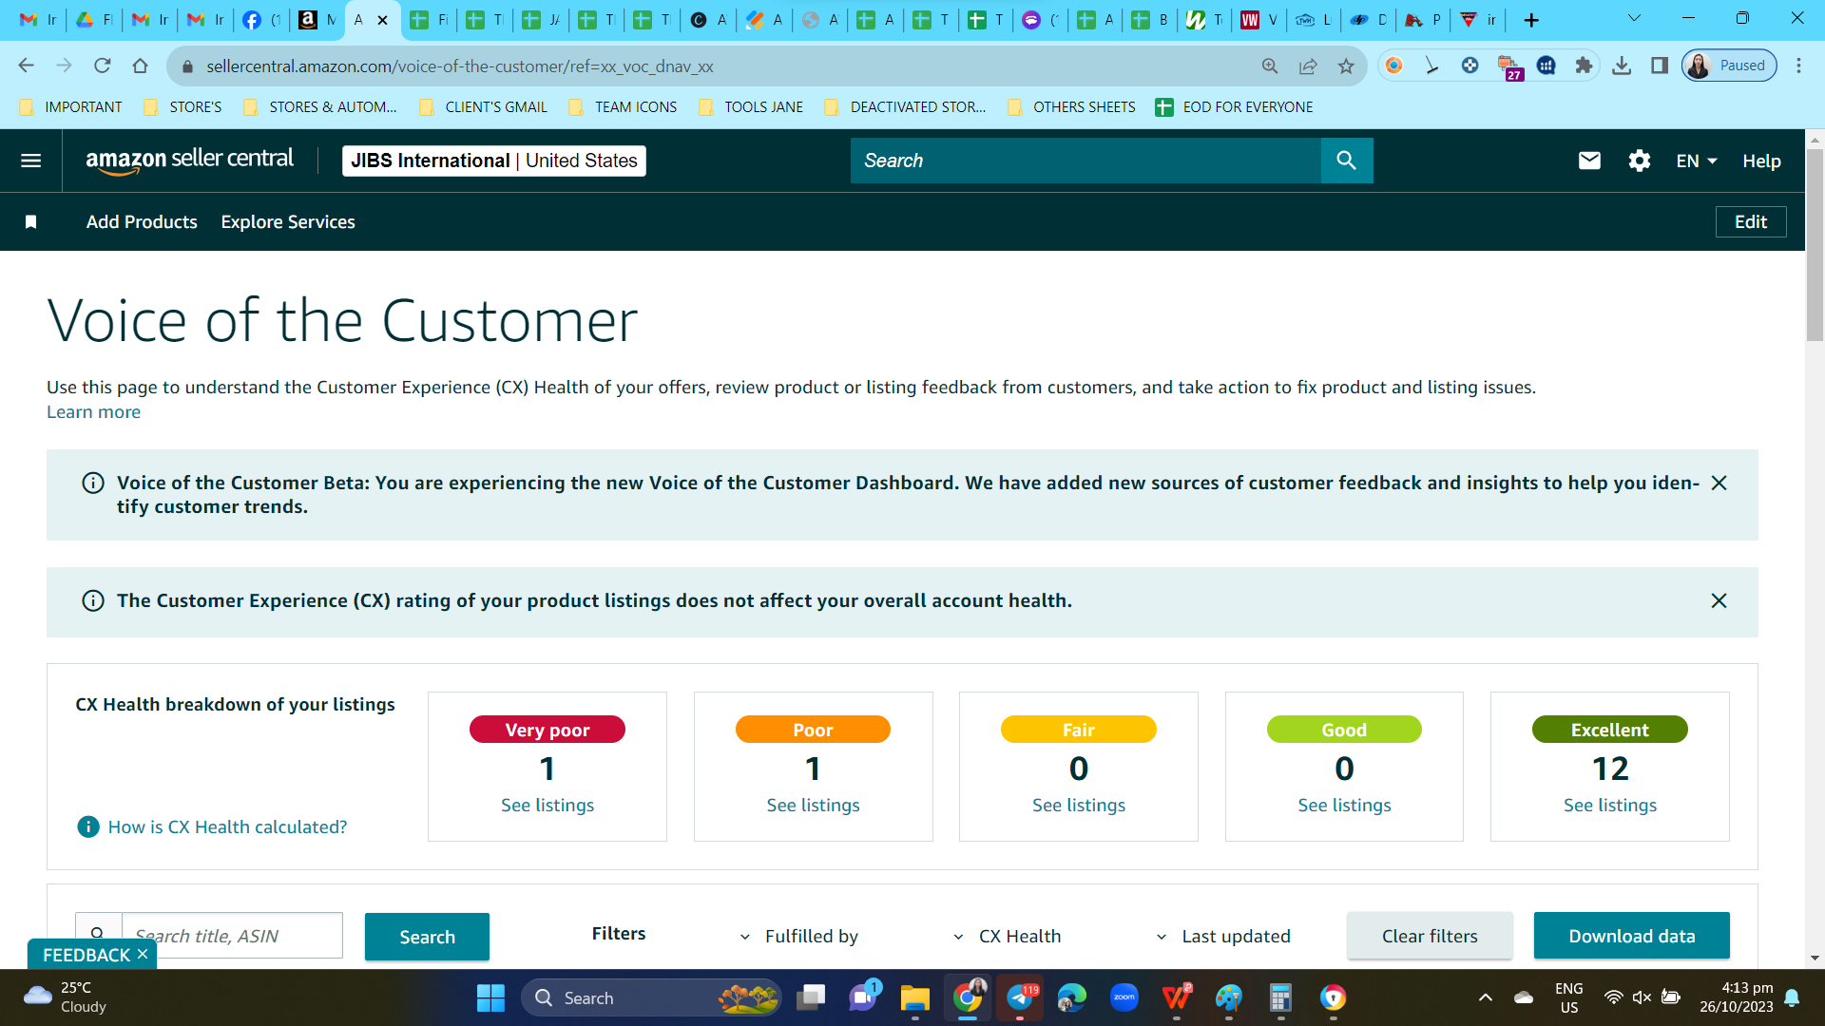Open the settings gear icon
The image size is (1825, 1026).
tap(1639, 161)
